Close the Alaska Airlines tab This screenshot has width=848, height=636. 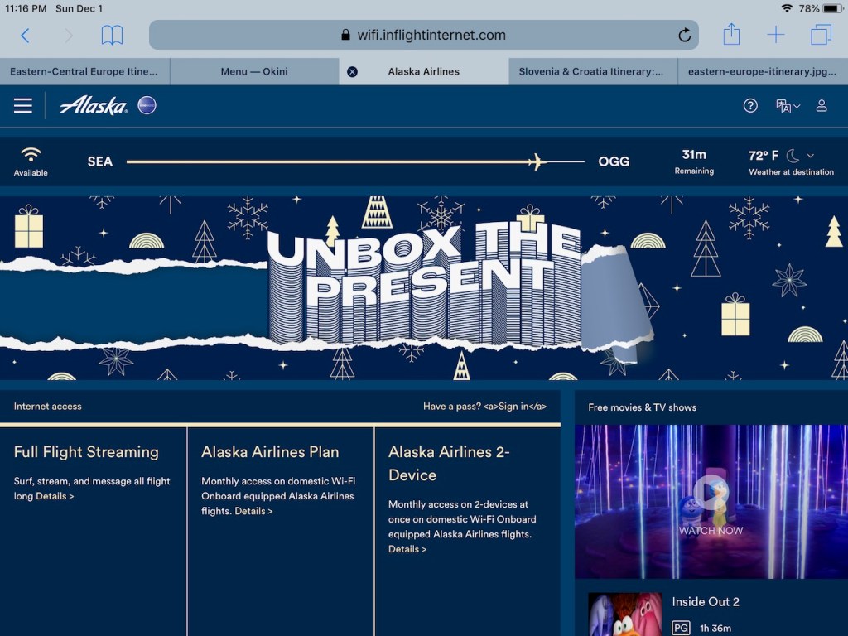(352, 71)
